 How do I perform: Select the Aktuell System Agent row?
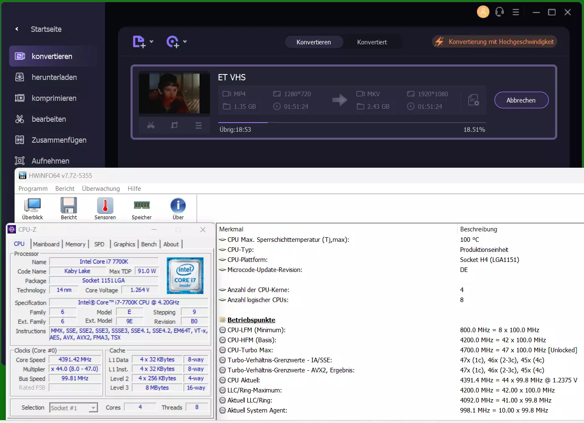[400, 410]
